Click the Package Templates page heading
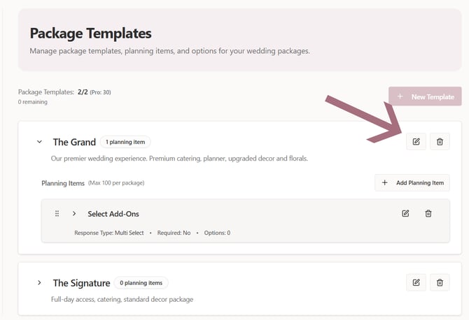The image size is (469, 320). [90, 33]
